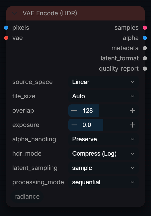
Task: Click the quality_report output connector dot
Action: [x=145, y=69]
